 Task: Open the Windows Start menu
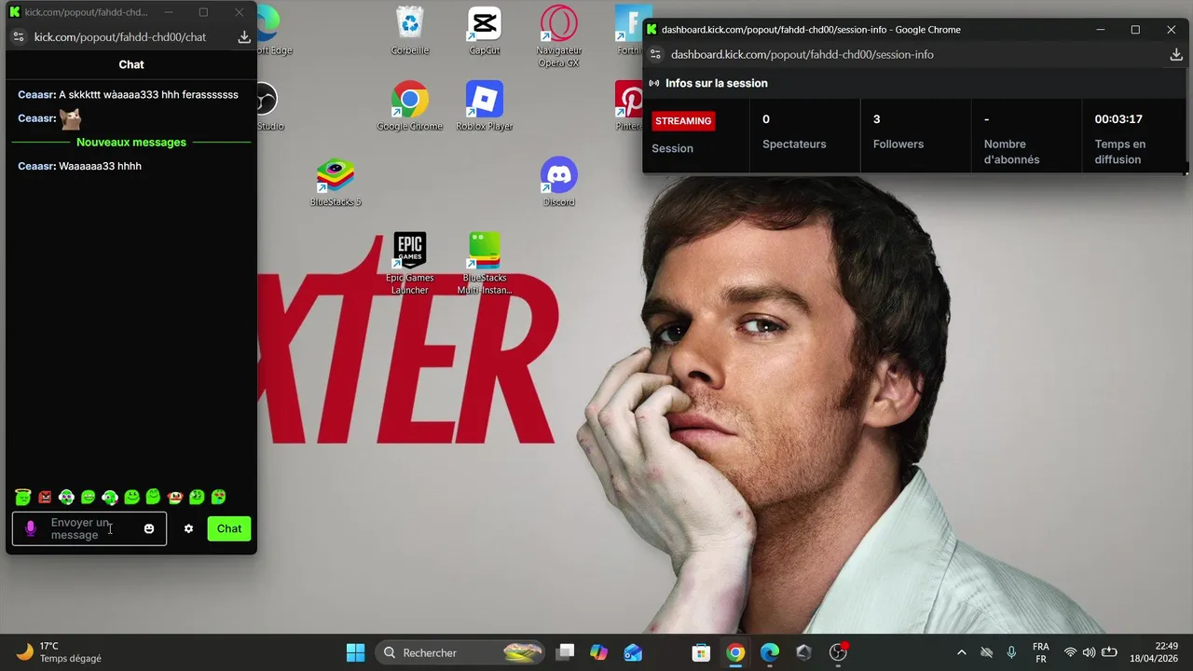pos(356,652)
